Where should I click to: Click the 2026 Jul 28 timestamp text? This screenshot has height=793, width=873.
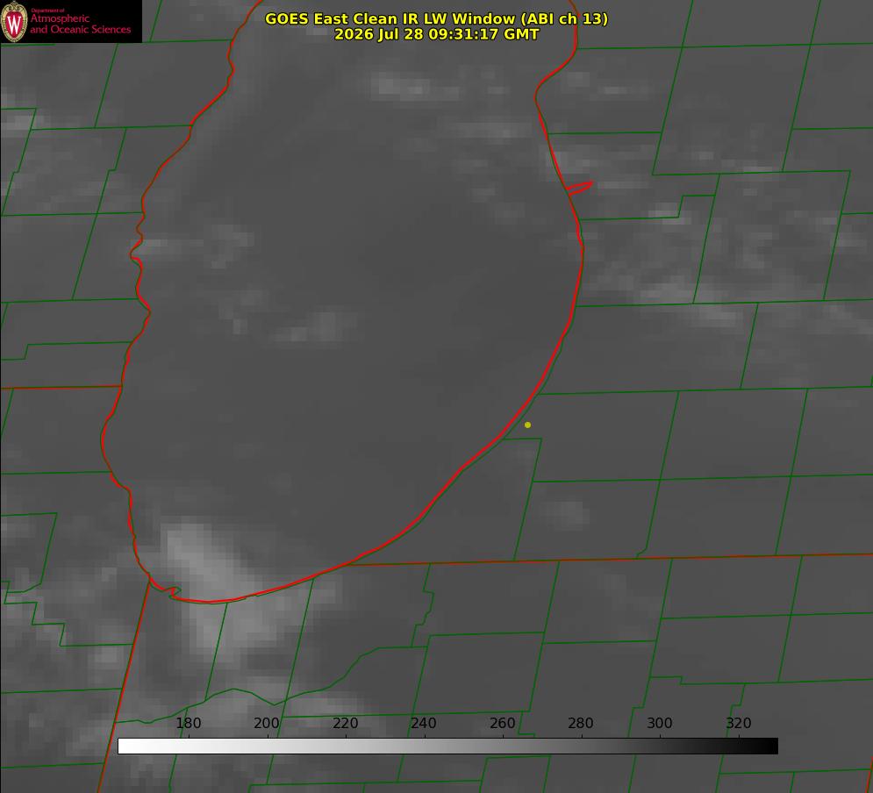click(437, 34)
